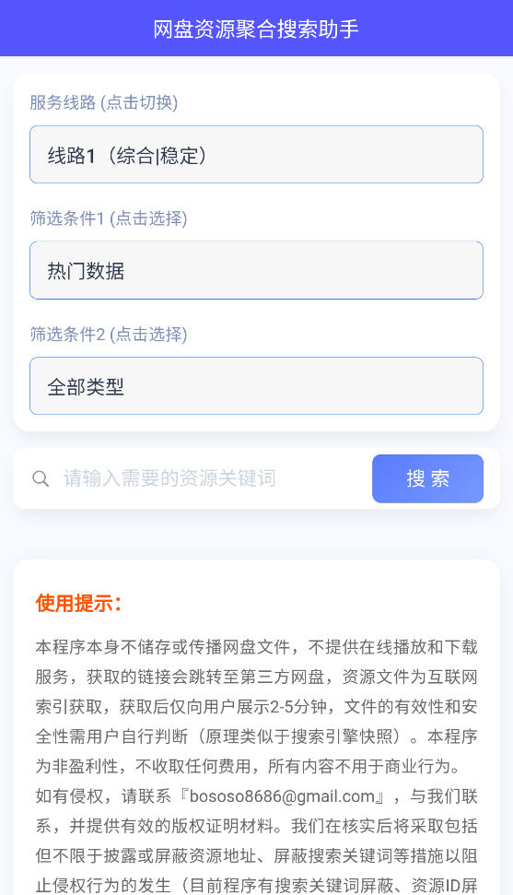This screenshot has height=895, width=513.
Task: Open the 全部类型 type filter dropdown
Action: [256, 386]
